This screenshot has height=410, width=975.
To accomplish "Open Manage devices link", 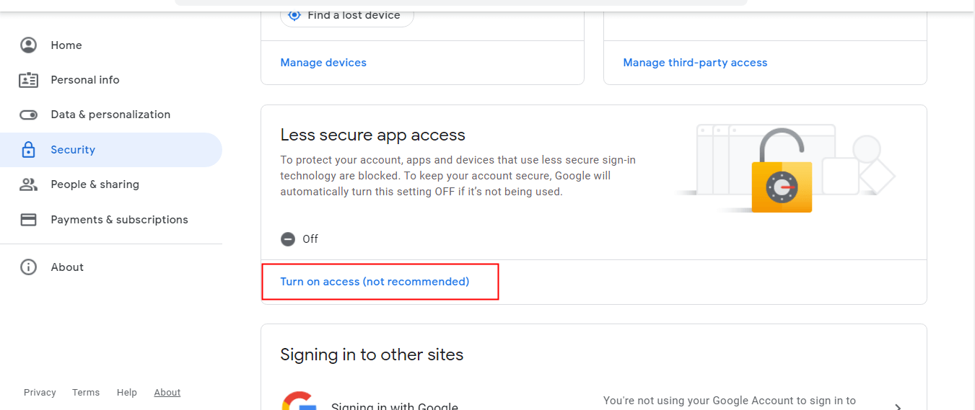I will pyautogui.click(x=323, y=63).
